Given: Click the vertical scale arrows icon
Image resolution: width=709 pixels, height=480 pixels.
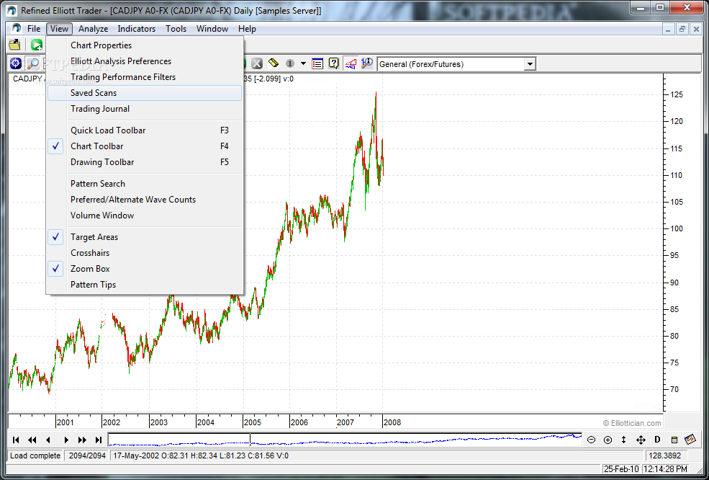Looking at the screenshot, I should coord(624,440).
